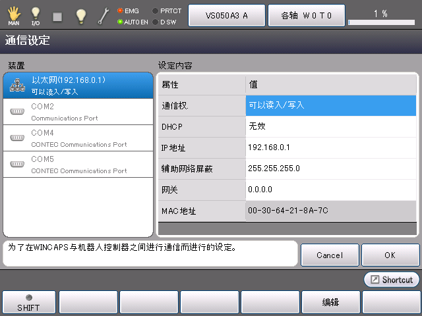422x316 pixels.
Task: Click the WINCAPS description message box
Action: 150,253
